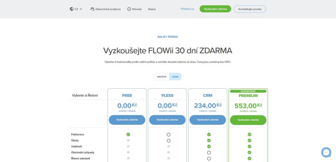336x162 pixels.
Task: Click Události green check in CRM column
Action: (209, 146)
